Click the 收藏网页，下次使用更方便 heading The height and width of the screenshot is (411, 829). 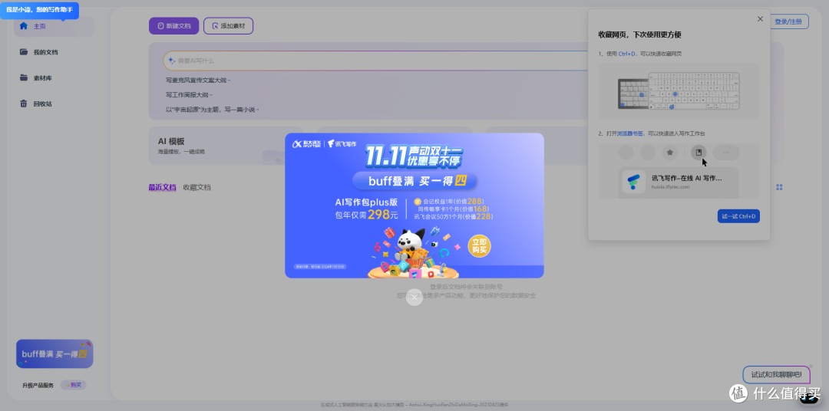click(639, 35)
